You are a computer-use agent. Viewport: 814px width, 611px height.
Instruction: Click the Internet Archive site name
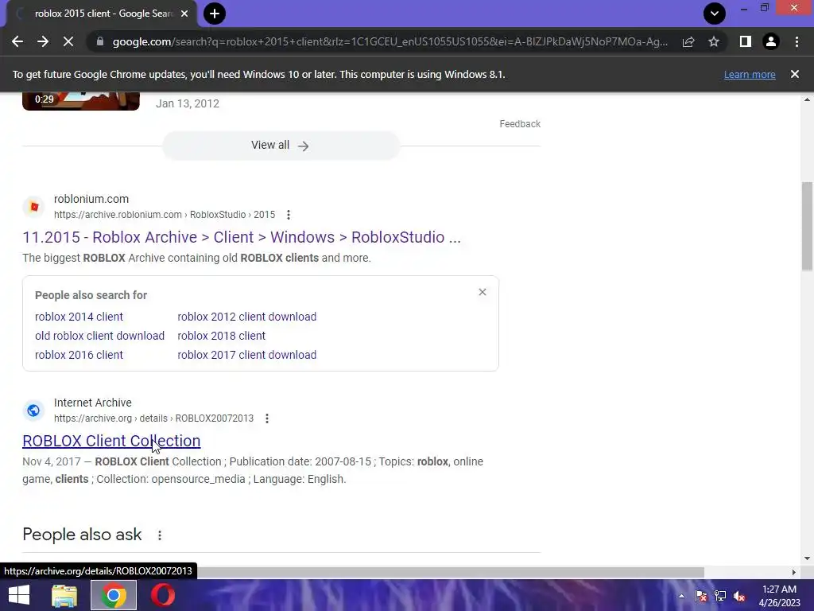pyautogui.click(x=93, y=403)
